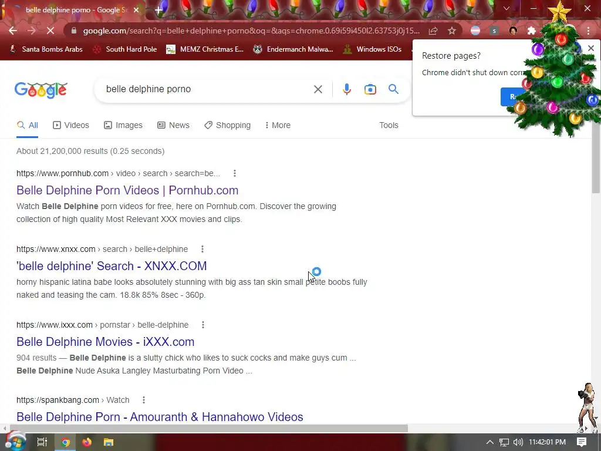Switch to the Shopping tab
This screenshot has width=601, height=451.
[x=227, y=126]
